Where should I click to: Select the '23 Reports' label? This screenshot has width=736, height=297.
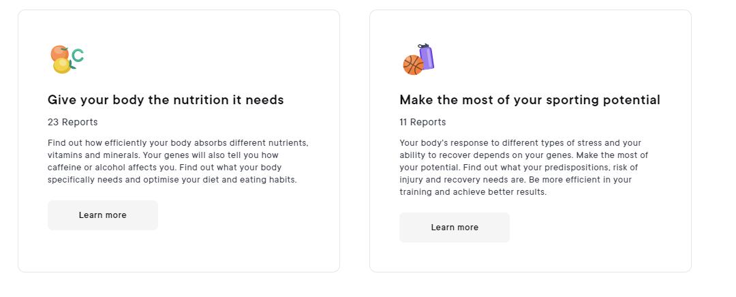[73, 122]
